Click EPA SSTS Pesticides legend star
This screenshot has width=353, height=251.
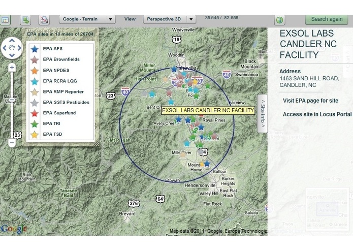(x=35, y=103)
